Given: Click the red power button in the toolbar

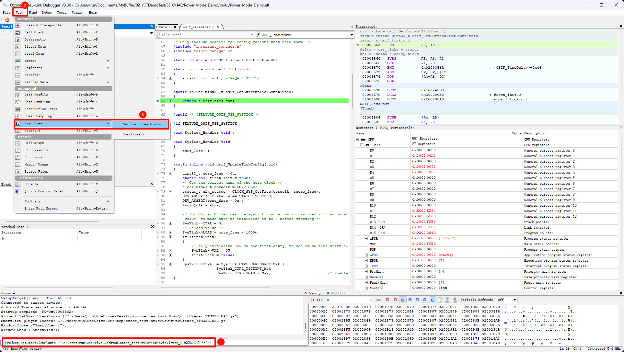Looking at the screenshot, I should [7, 20].
